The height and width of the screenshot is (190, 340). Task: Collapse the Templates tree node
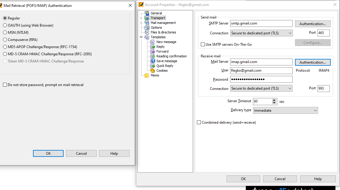pyautogui.click(x=141, y=37)
